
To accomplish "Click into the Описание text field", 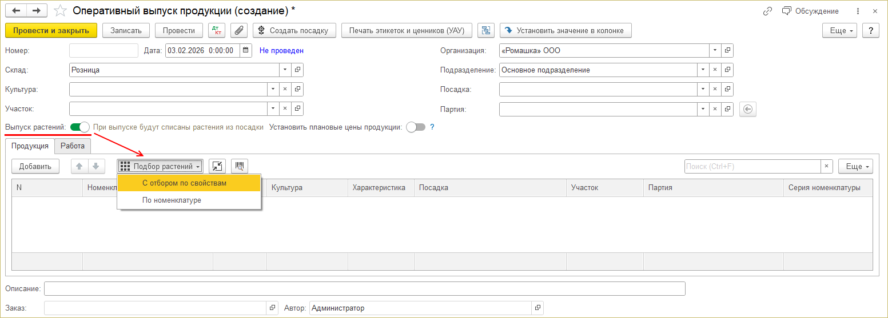I will pyautogui.click(x=364, y=289).
